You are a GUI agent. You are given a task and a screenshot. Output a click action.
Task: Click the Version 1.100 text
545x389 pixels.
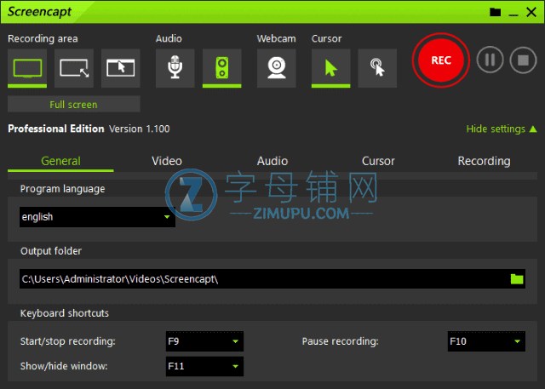click(140, 129)
